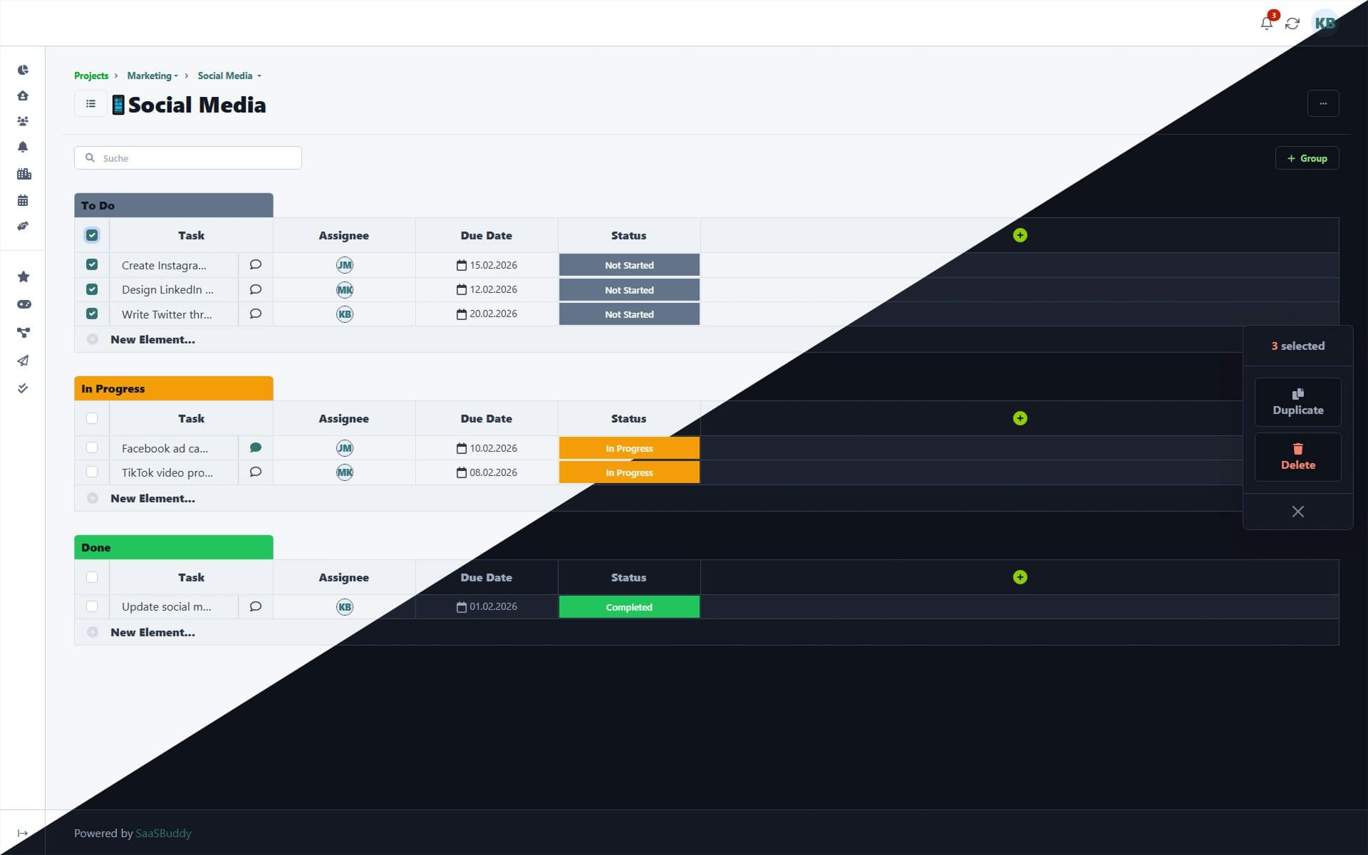Screen dimensions: 1368x855
Task: Open the calendar from the sidebar
Action: pyautogui.click(x=23, y=200)
